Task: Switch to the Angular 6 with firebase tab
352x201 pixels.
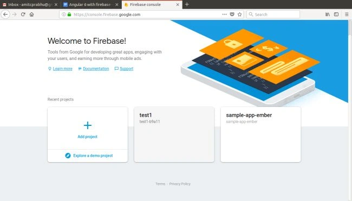Action: [91, 4]
